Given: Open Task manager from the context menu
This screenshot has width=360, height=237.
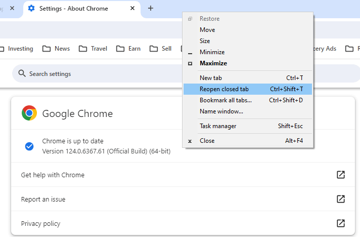Looking at the screenshot, I should 248,126.
